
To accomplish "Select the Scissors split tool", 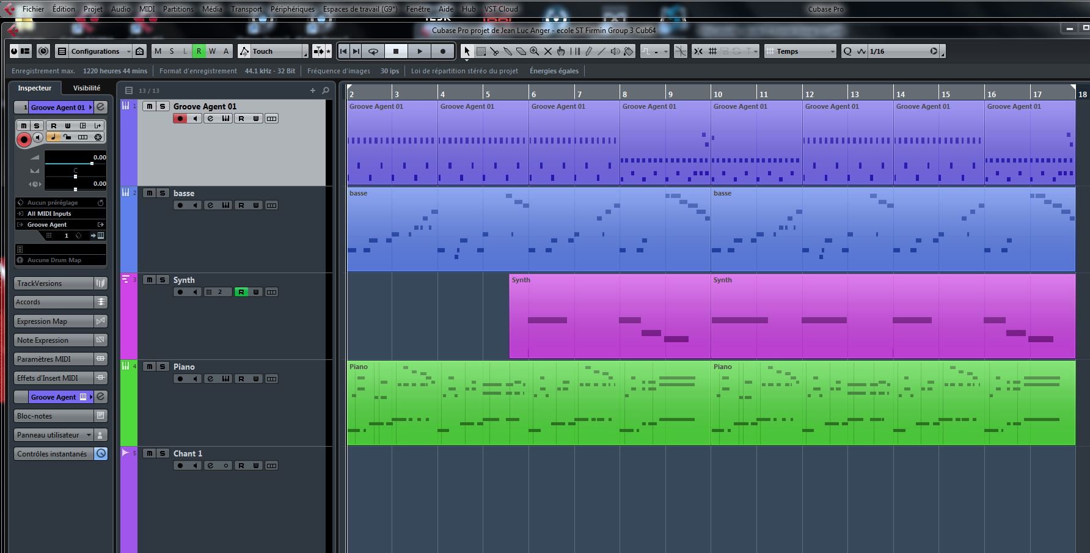I will [494, 51].
